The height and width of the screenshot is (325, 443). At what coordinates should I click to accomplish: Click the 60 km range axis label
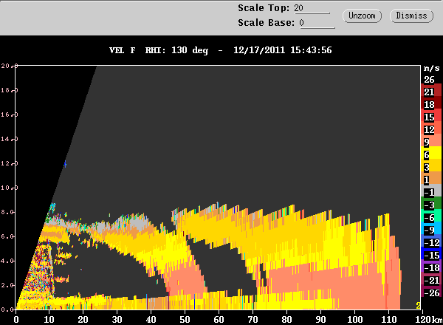(219, 319)
